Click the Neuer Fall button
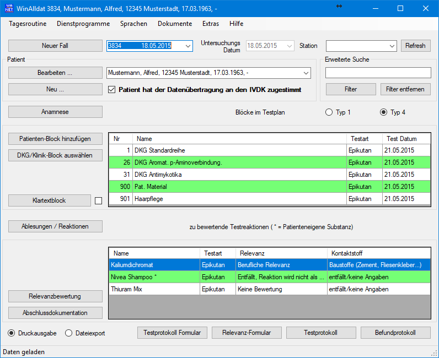439x358 pixels. click(x=55, y=46)
